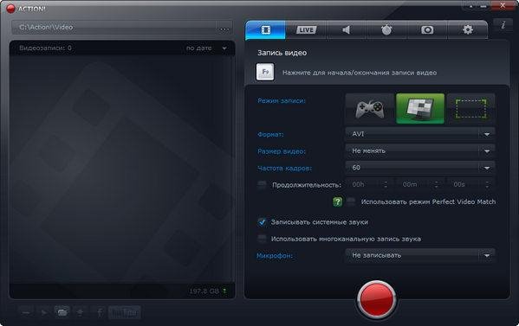
Task: Click the Facebook share icon
Action: [100, 312]
